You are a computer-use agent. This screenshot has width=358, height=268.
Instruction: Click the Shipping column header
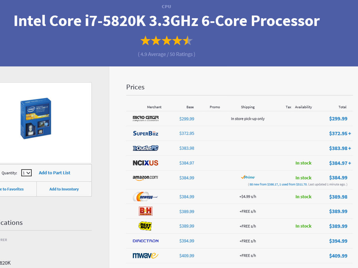point(248,107)
